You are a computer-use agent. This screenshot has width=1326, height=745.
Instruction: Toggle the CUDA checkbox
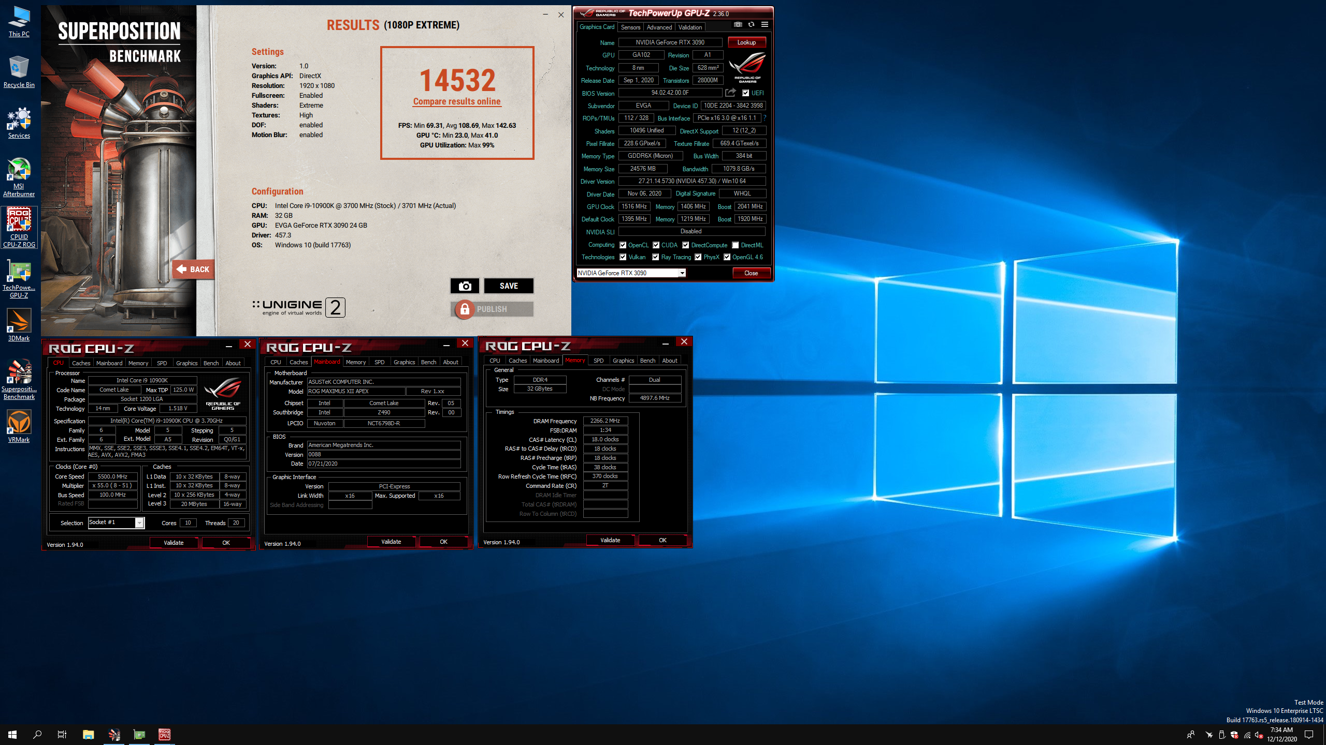[x=656, y=245]
